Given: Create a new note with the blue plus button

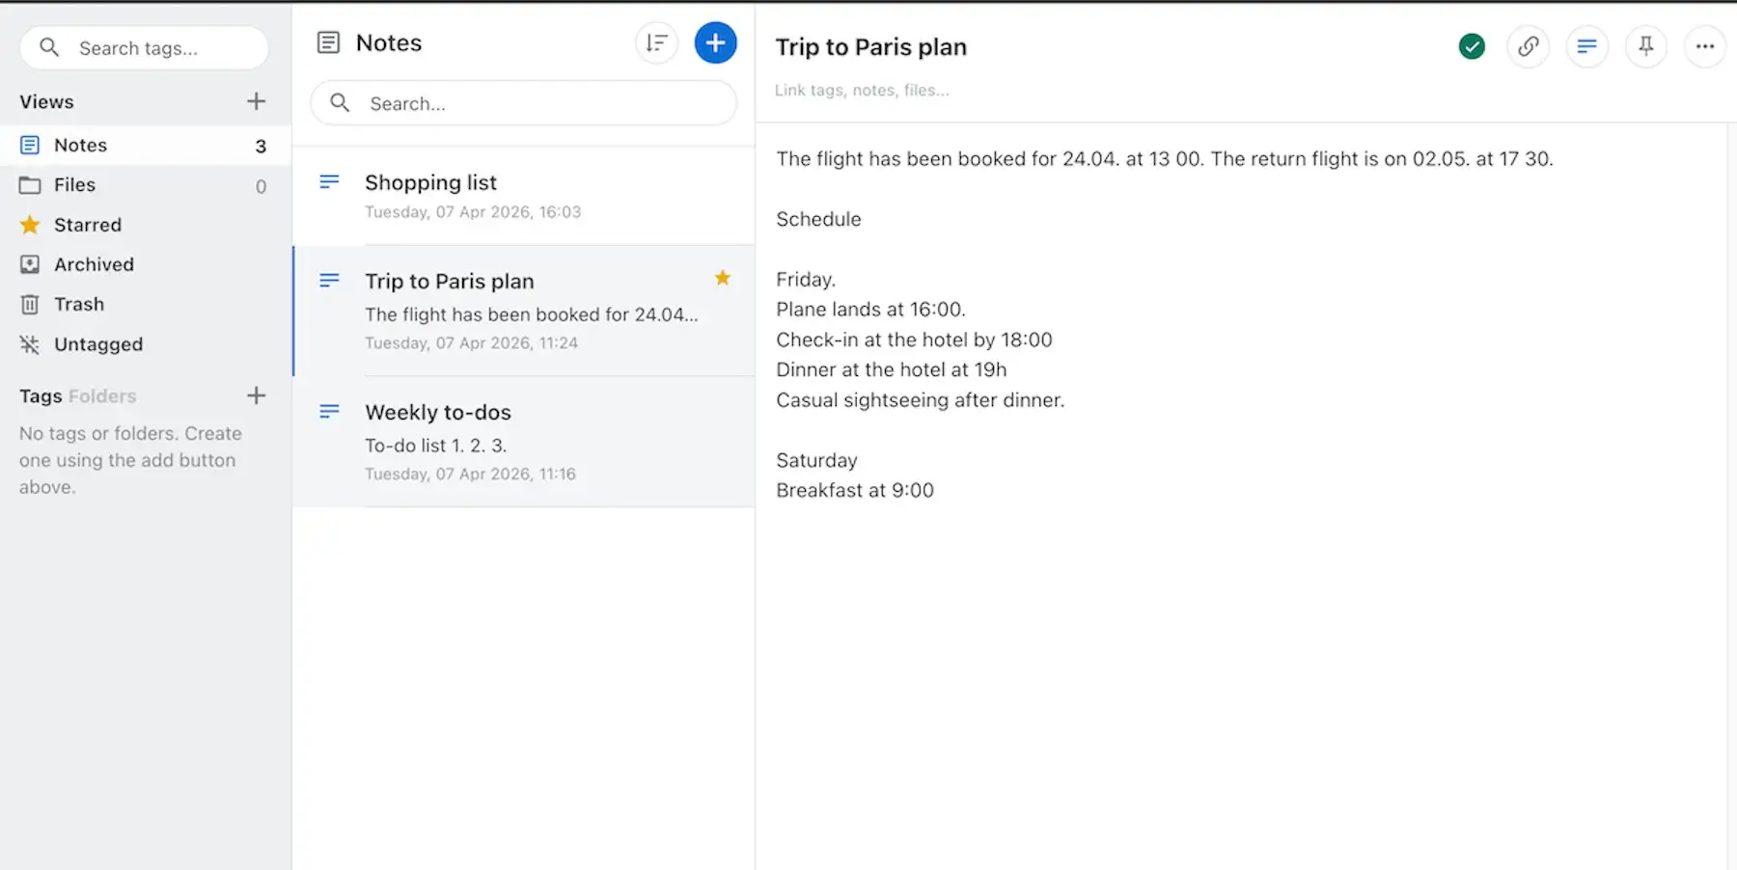Looking at the screenshot, I should (715, 42).
